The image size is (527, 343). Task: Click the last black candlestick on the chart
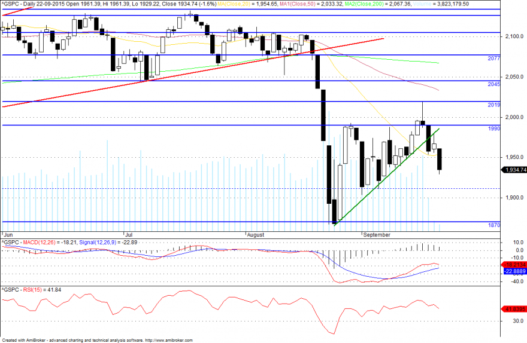click(440, 160)
